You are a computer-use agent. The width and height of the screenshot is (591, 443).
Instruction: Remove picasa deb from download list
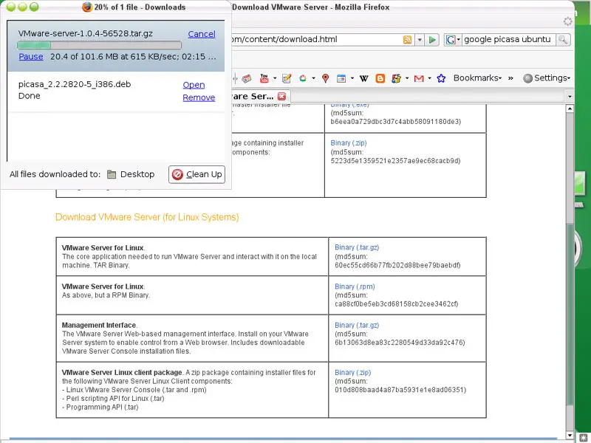[199, 97]
